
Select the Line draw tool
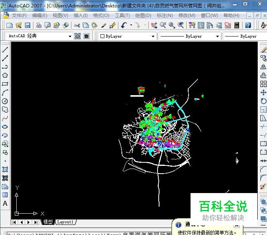(5, 50)
